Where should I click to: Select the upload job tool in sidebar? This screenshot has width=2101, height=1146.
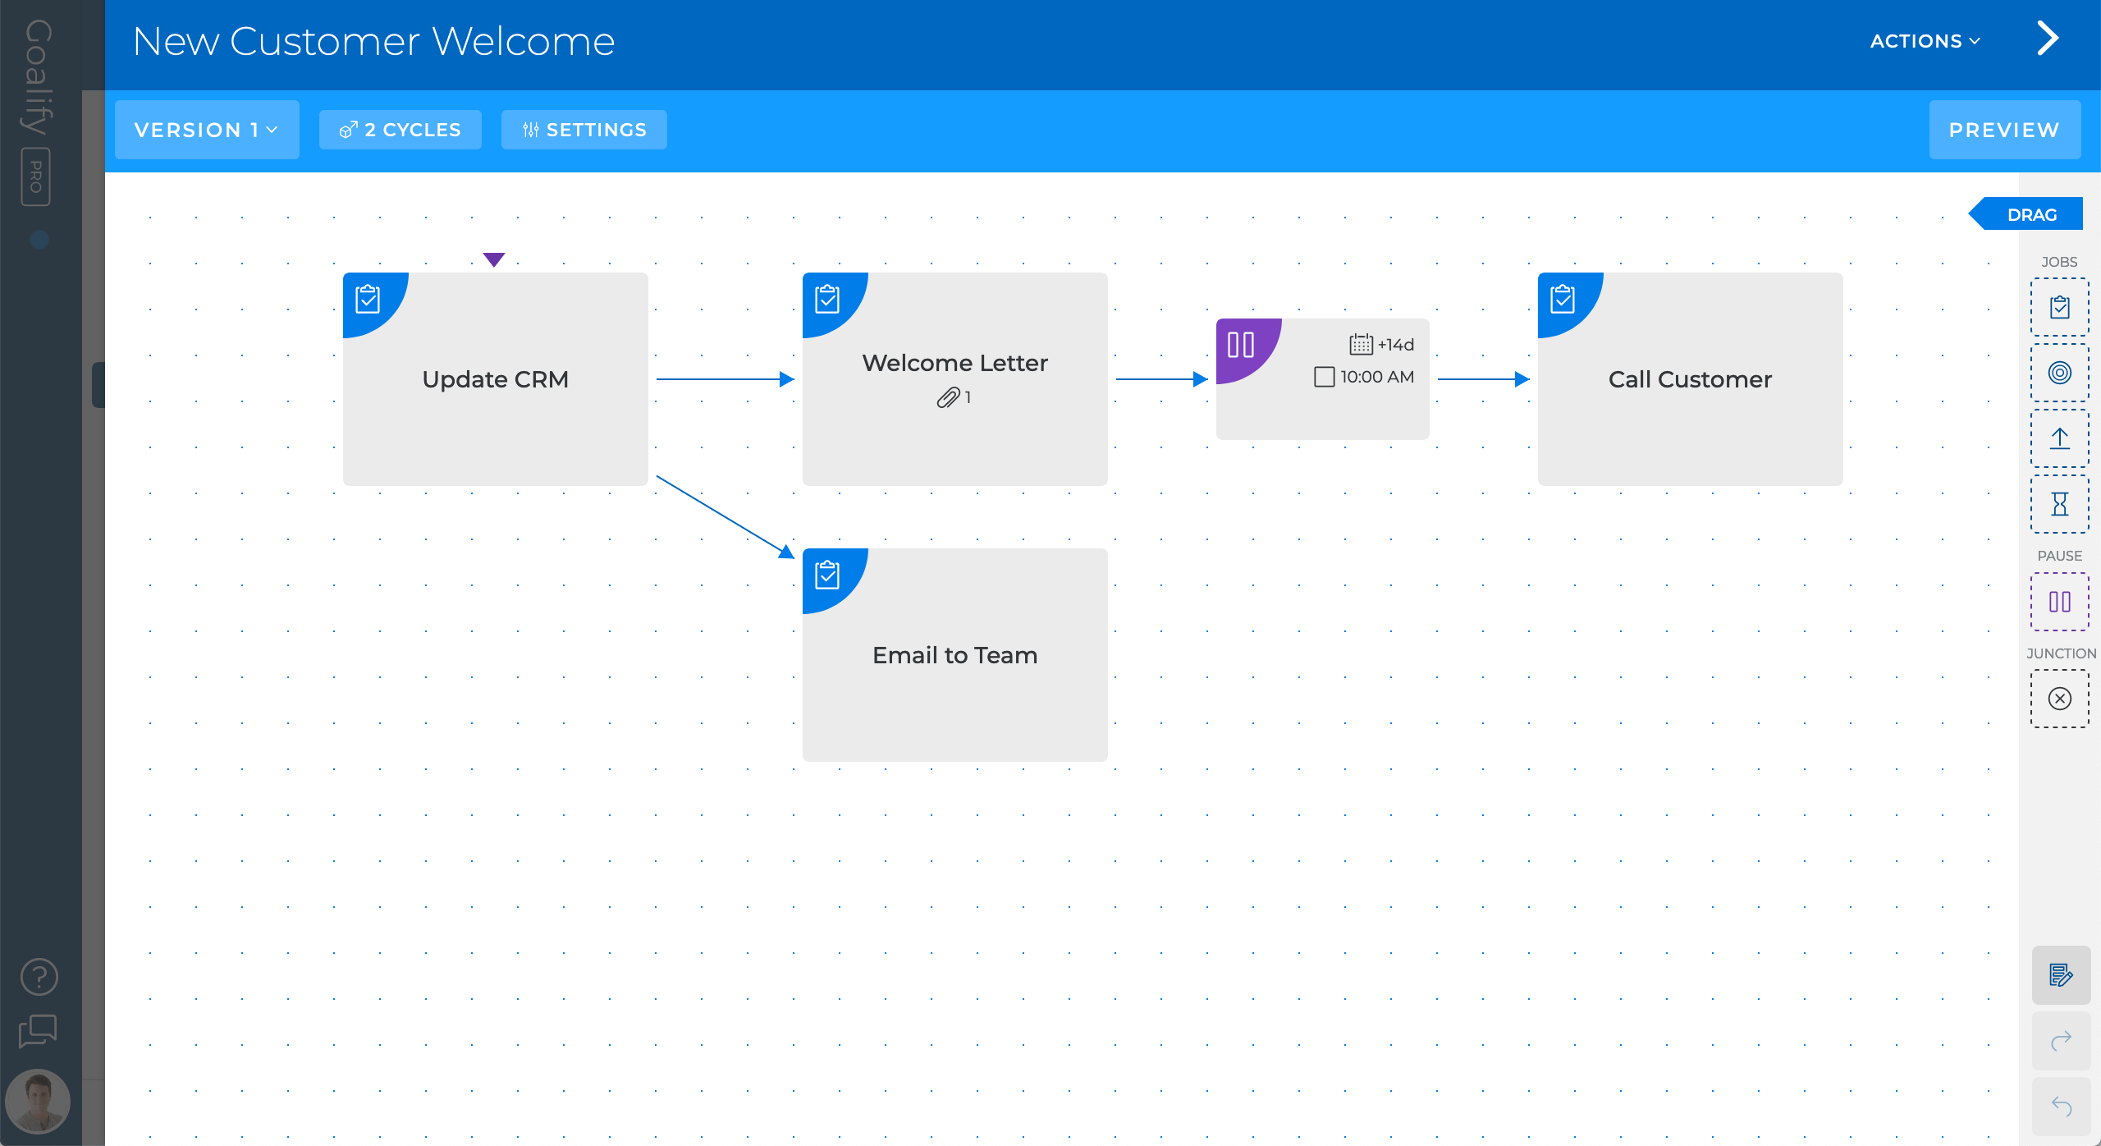[2060, 438]
